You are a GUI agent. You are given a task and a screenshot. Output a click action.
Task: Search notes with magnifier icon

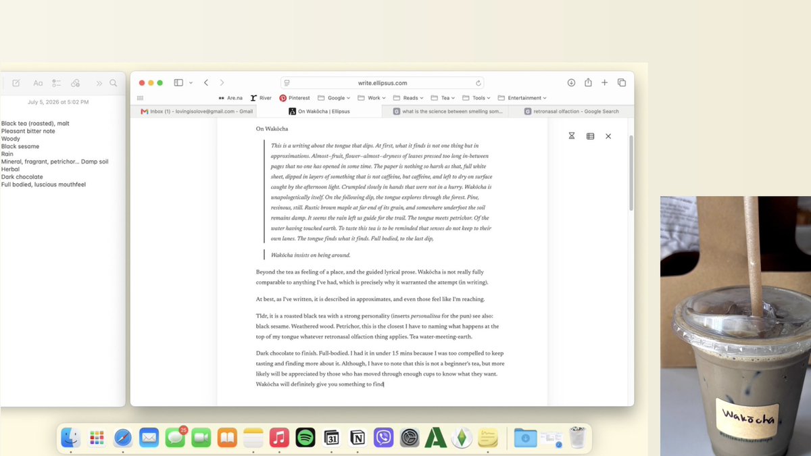[x=114, y=83]
